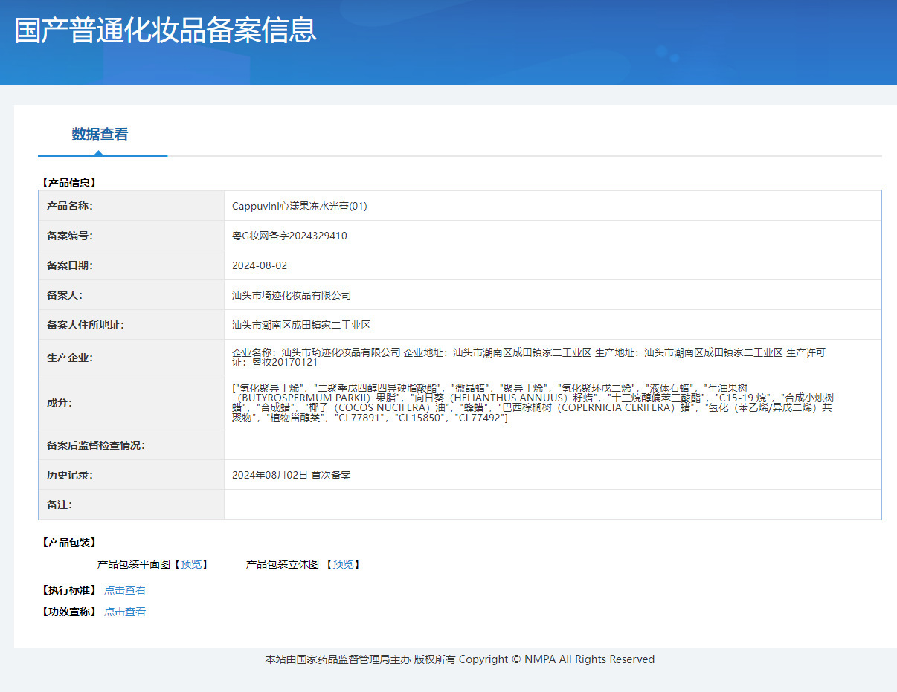Click the NMPA copyright footer text
Image resolution: width=897 pixels, height=692 pixels.
point(460,659)
